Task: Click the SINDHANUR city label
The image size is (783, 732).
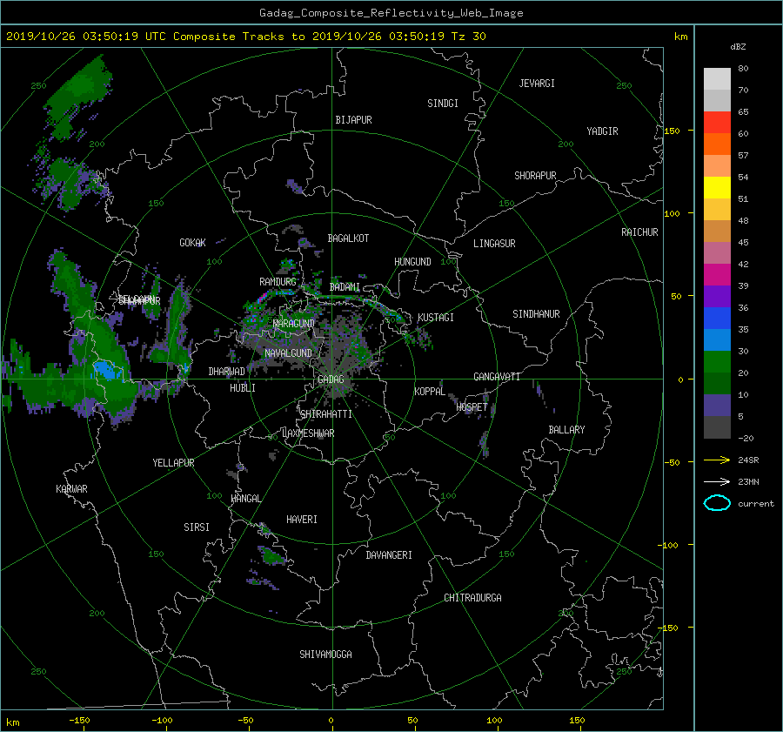Action: (536, 314)
